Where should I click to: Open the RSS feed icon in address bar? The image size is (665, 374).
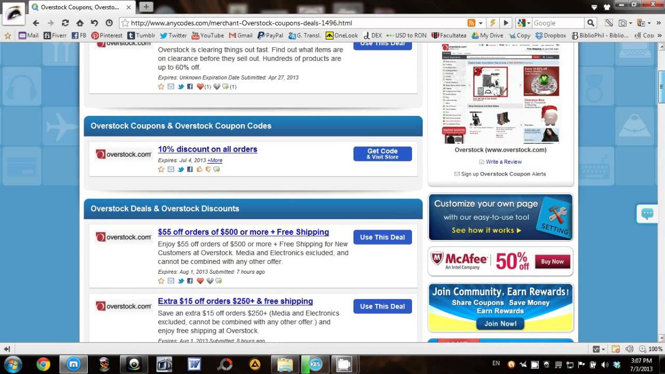tap(471, 23)
